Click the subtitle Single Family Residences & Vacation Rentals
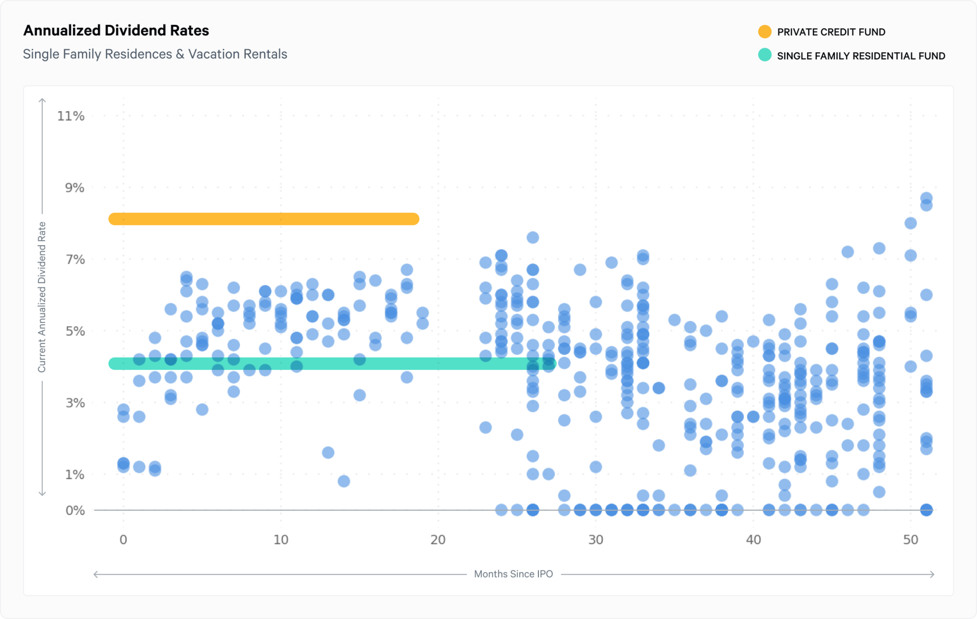977x619 pixels. pyautogui.click(x=155, y=54)
